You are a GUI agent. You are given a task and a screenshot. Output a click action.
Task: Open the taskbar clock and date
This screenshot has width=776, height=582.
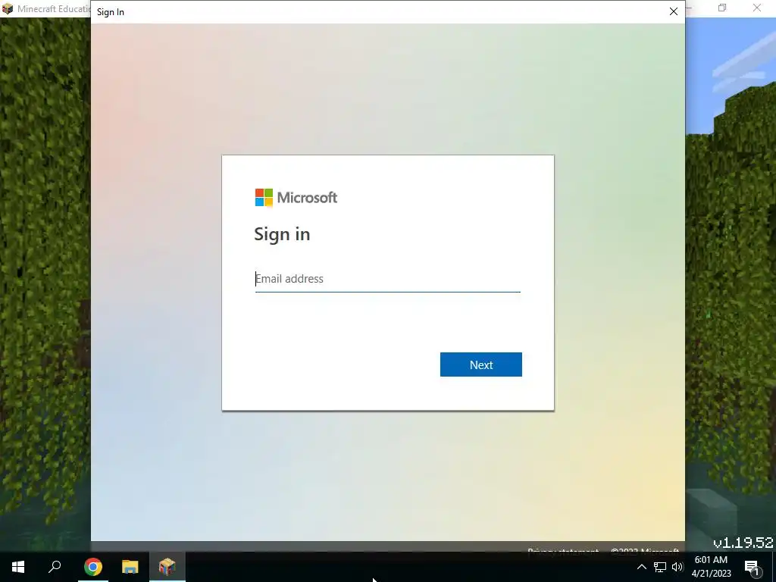pyautogui.click(x=711, y=567)
